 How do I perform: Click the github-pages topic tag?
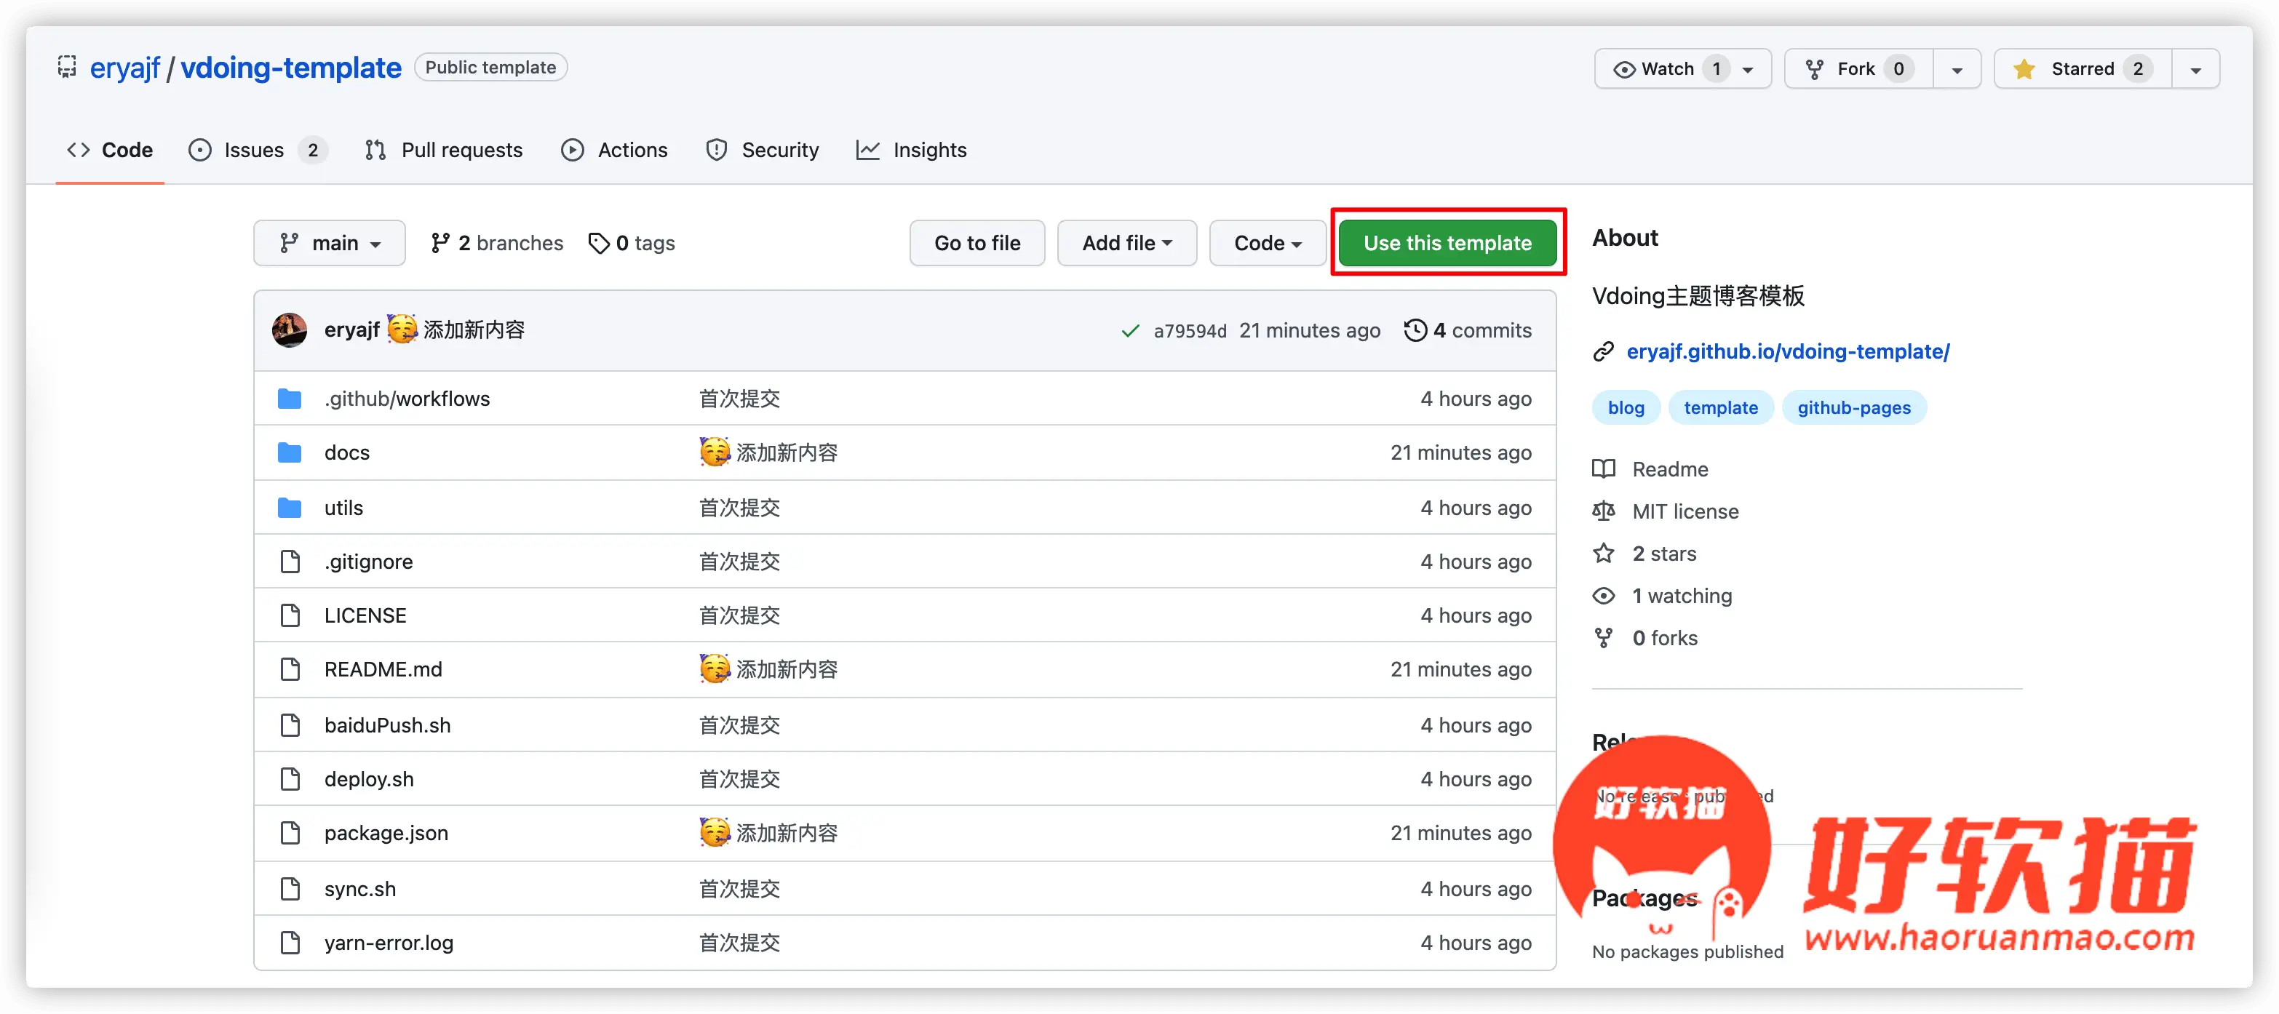[1853, 407]
